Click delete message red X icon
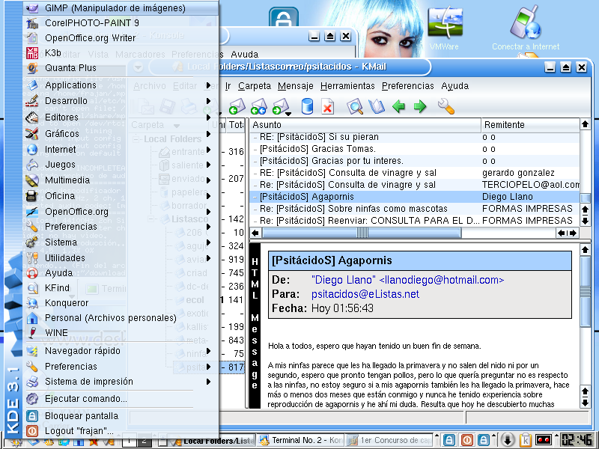 [x=328, y=106]
